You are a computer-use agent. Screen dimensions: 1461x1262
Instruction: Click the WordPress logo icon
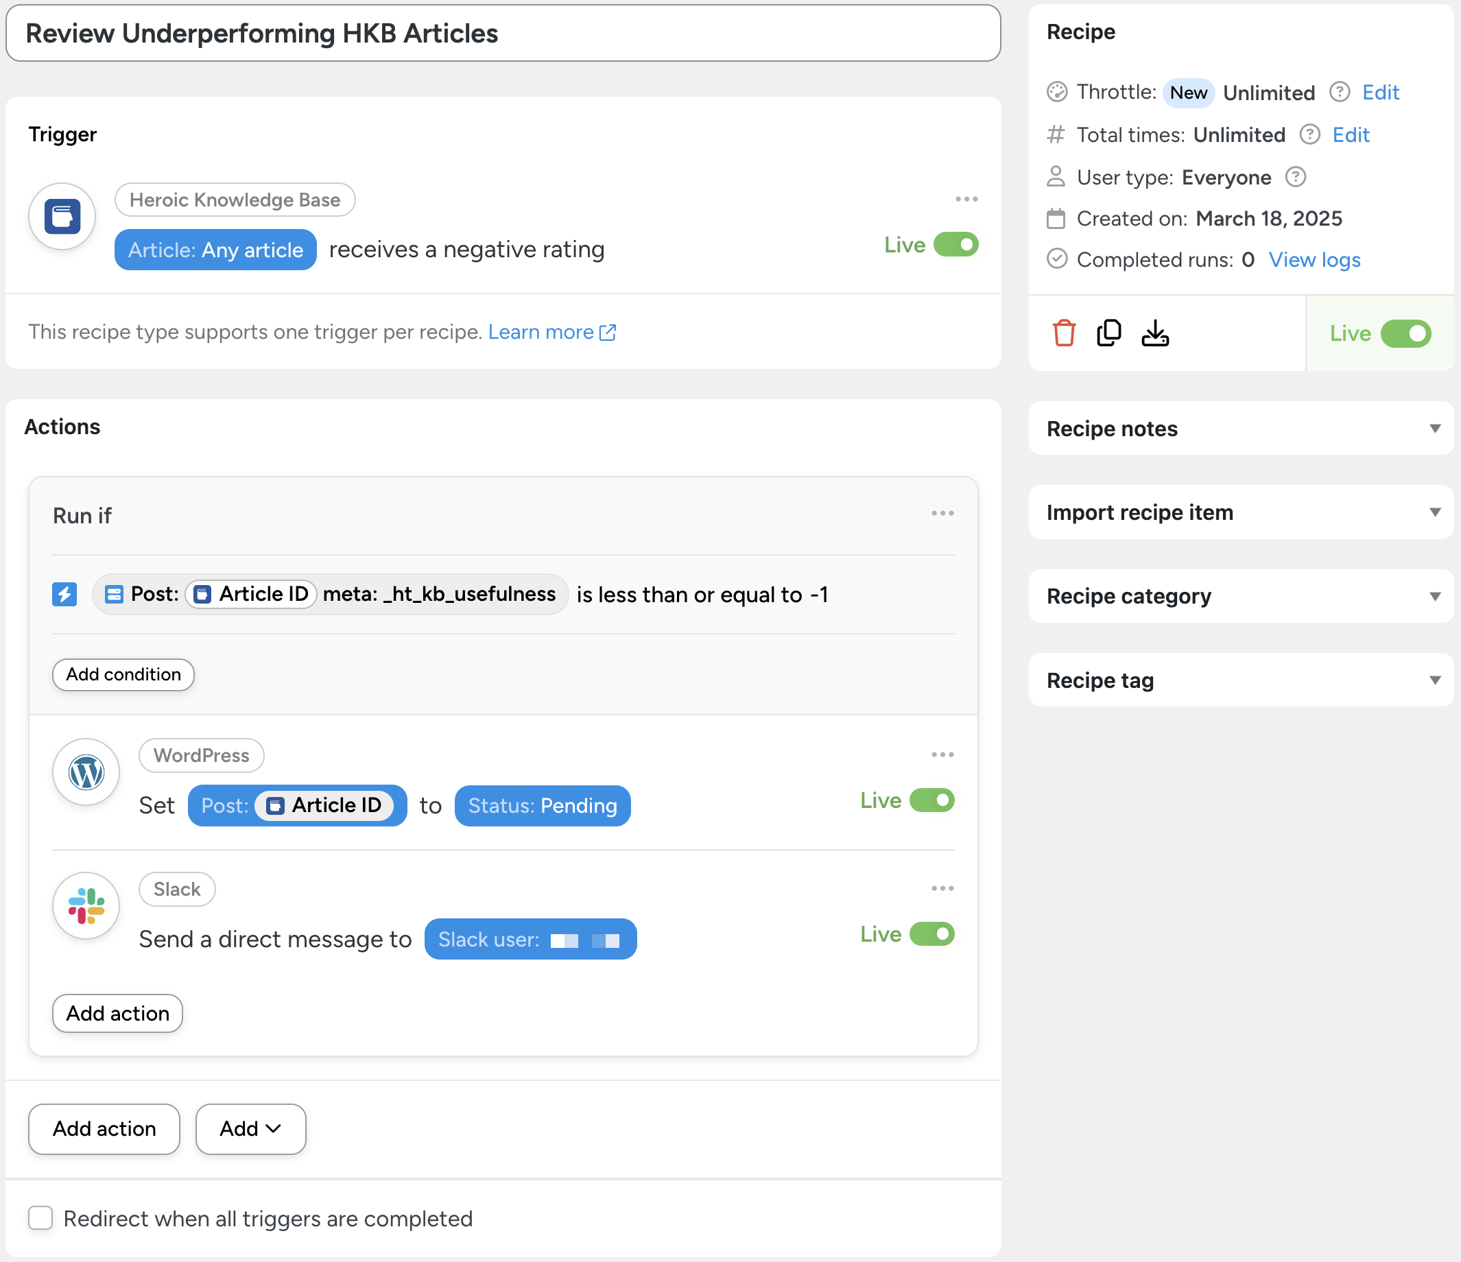pyautogui.click(x=86, y=772)
